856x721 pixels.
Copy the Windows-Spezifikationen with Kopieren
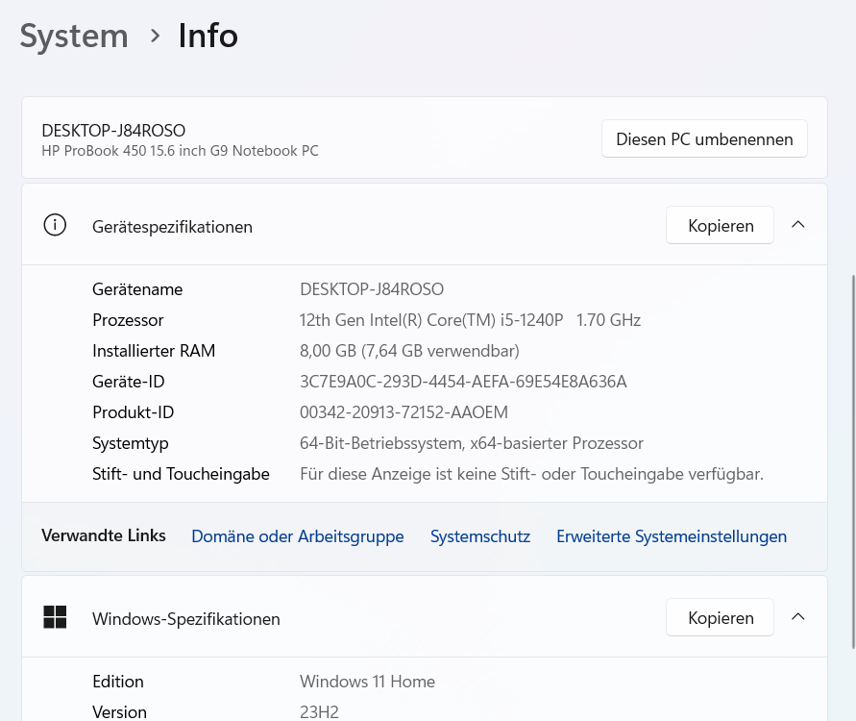[721, 618]
